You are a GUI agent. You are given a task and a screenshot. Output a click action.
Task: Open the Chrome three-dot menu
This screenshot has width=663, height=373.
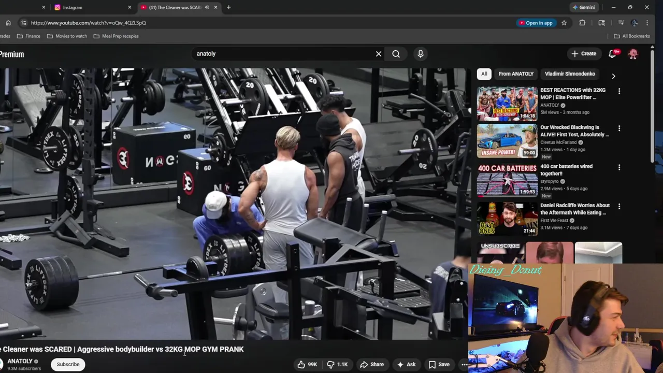point(647,23)
